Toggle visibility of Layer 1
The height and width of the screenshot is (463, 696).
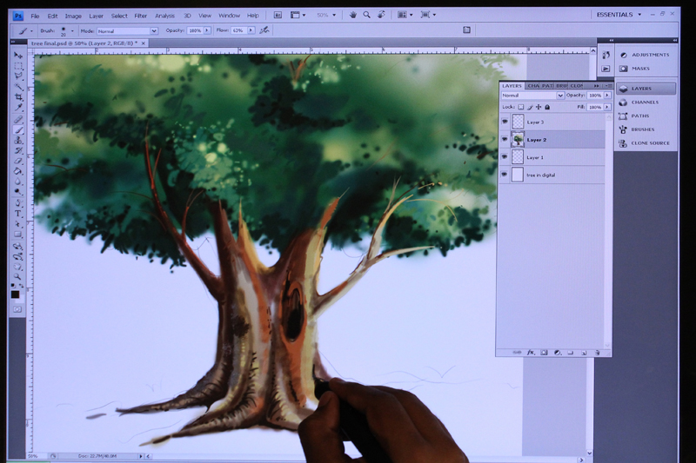[505, 157]
